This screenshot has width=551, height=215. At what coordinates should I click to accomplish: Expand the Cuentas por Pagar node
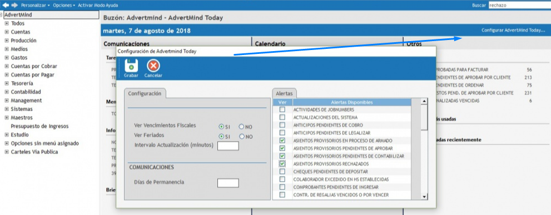[x=6, y=75]
